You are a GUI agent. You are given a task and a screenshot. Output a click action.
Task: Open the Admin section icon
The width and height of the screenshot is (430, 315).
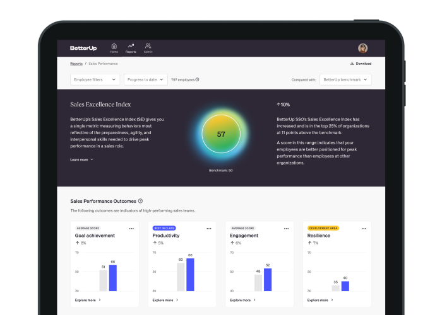coord(148,47)
